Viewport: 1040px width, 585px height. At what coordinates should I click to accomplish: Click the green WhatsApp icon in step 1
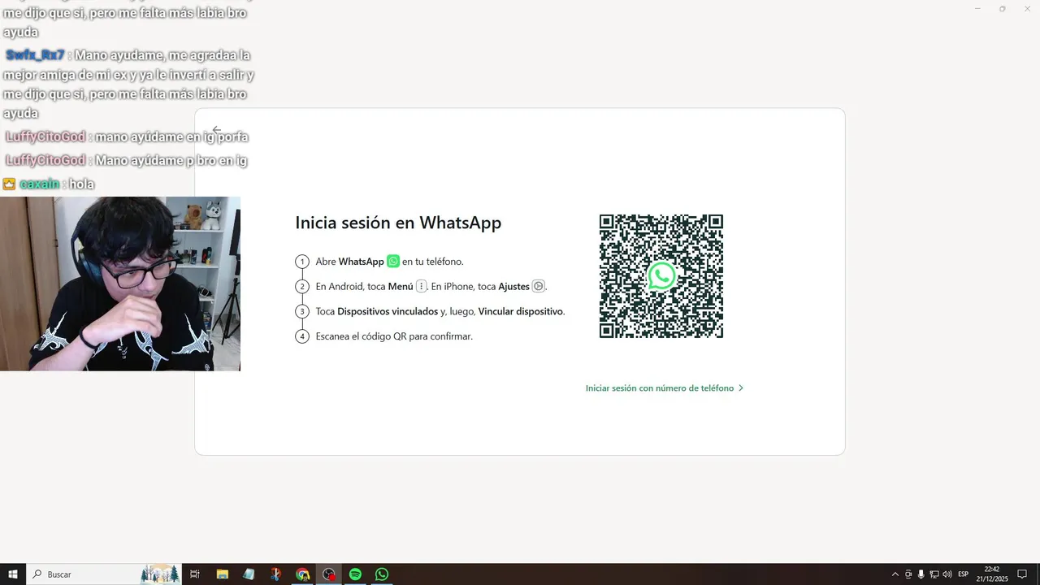click(x=393, y=262)
